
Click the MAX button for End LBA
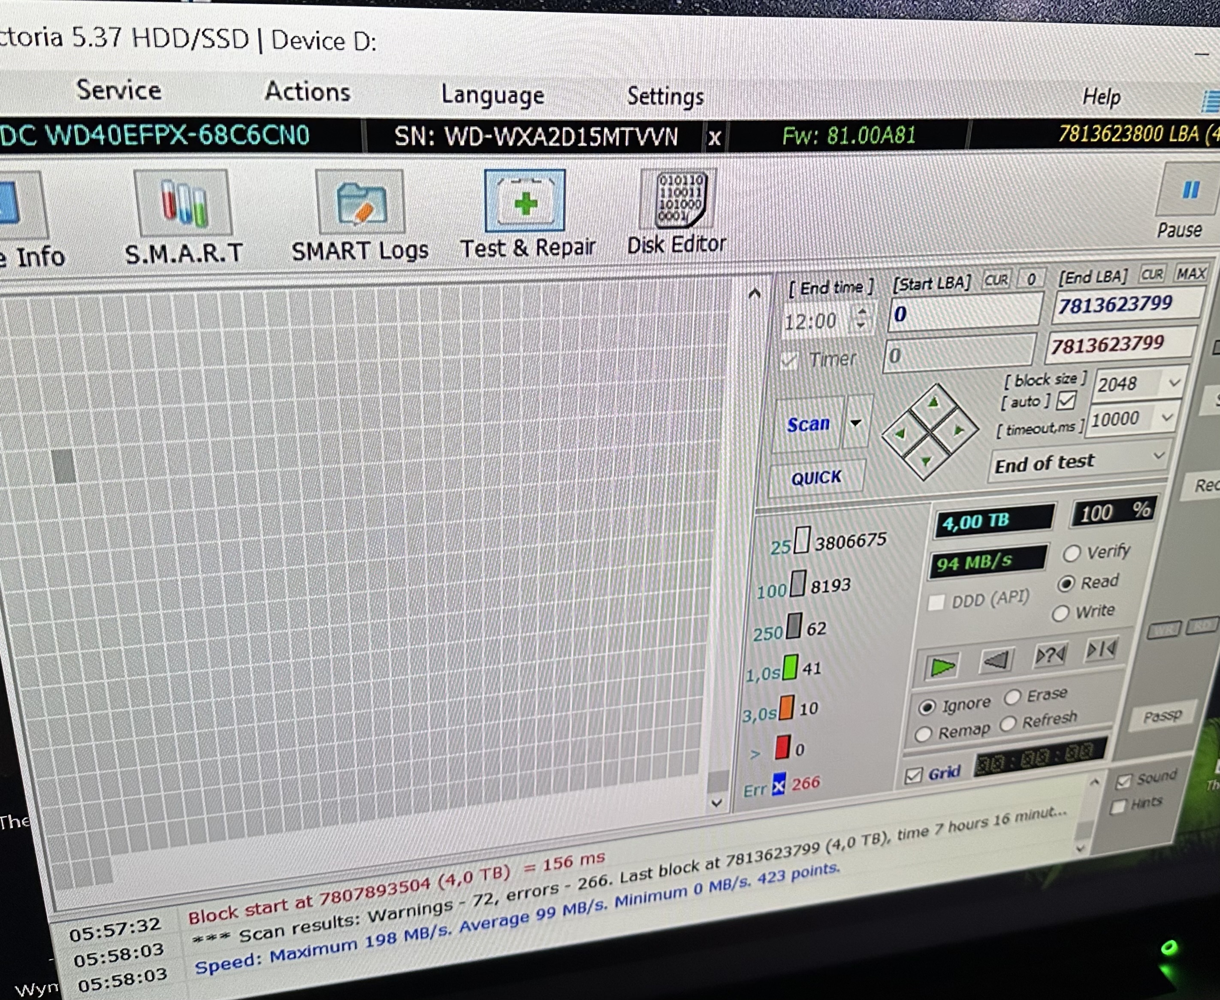[x=1191, y=274]
